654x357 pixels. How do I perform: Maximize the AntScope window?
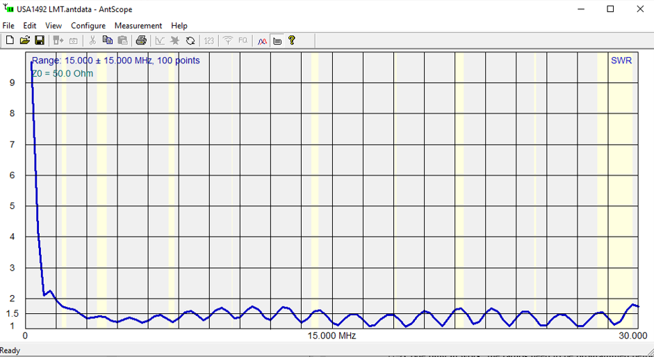610,9
